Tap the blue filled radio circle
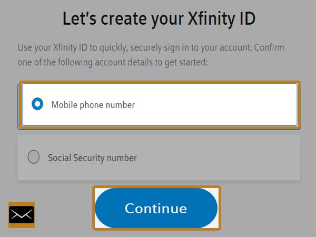 (37, 104)
